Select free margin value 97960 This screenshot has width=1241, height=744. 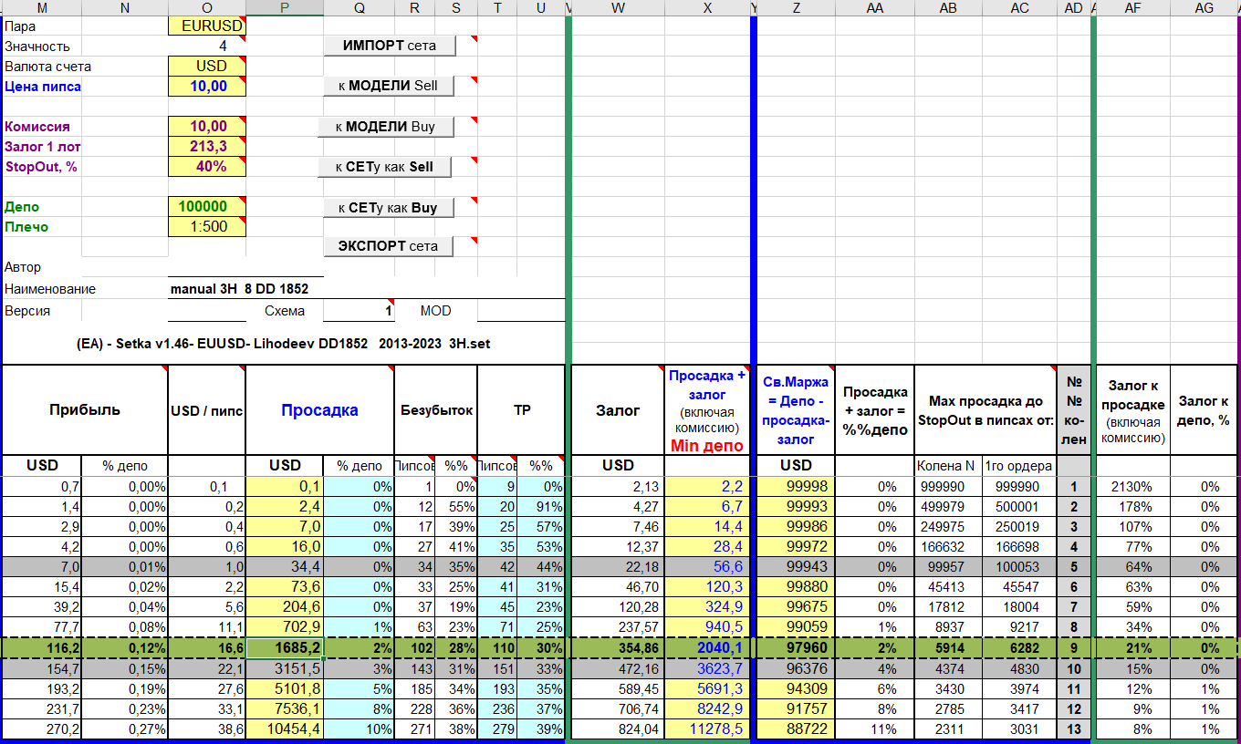(x=796, y=647)
